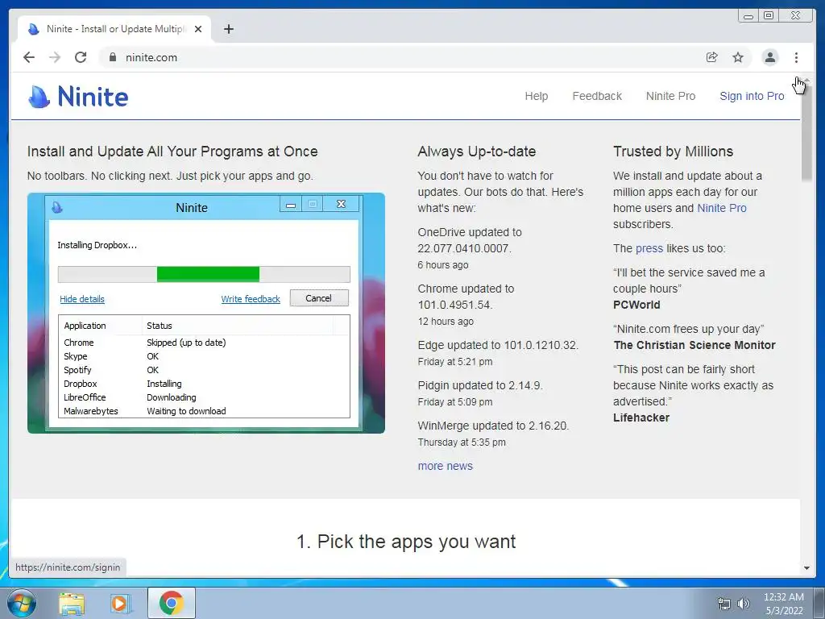Bookmark this page with the star icon
The height and width of the screenshot is (619, 825).
pyautogui.click(x=738, y=57)
